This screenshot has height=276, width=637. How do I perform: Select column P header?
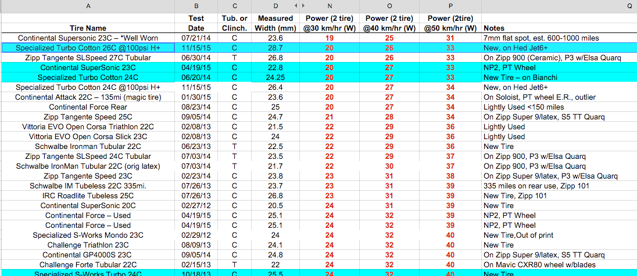coord(450,6)
